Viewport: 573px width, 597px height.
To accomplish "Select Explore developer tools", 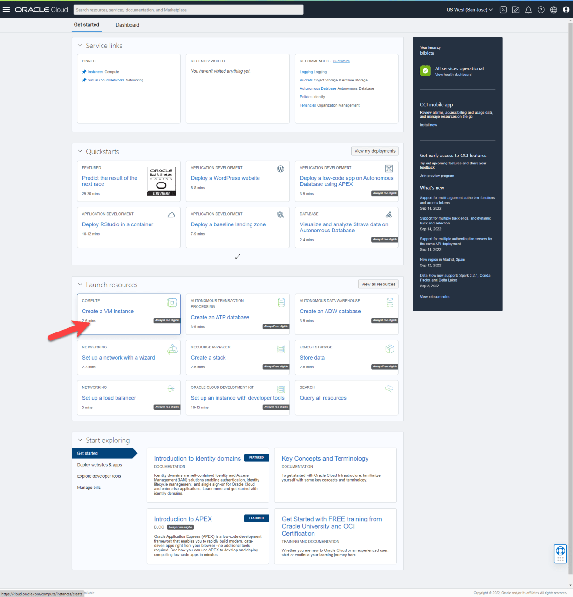I will pyautogui.click(x=99, y=476).
